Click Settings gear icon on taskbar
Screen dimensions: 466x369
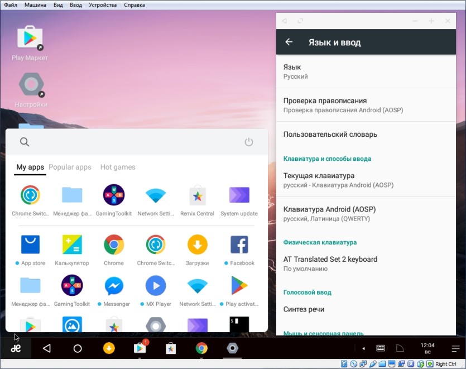click(x=232, y=348)
